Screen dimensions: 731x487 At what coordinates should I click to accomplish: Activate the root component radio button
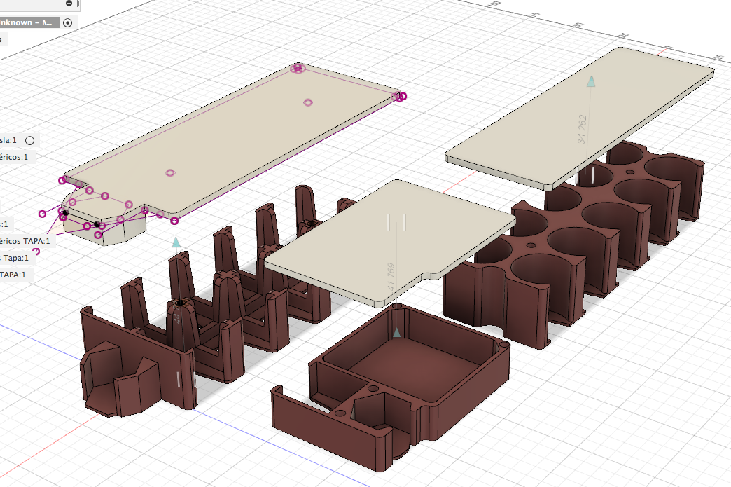(68, 22)
